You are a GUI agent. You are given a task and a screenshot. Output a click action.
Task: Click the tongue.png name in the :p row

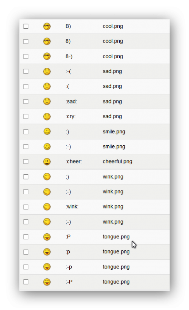(x=116, y=252)
